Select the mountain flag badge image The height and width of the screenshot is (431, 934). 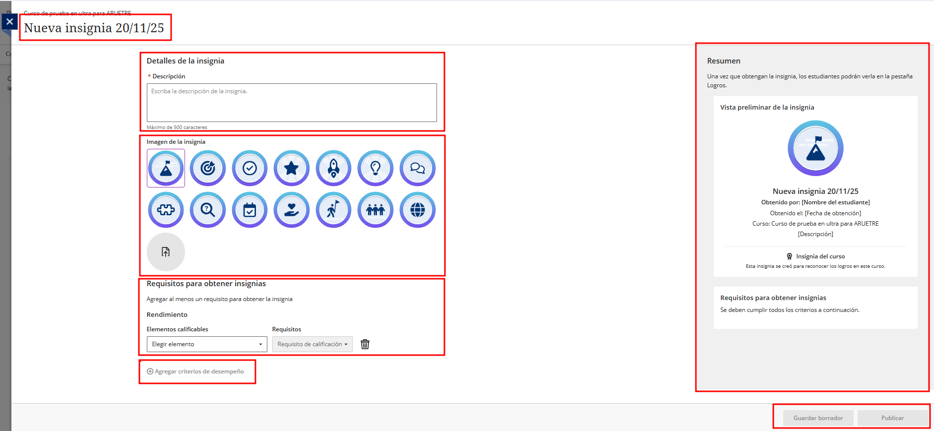pyautogui.click(x=166, y=169)
